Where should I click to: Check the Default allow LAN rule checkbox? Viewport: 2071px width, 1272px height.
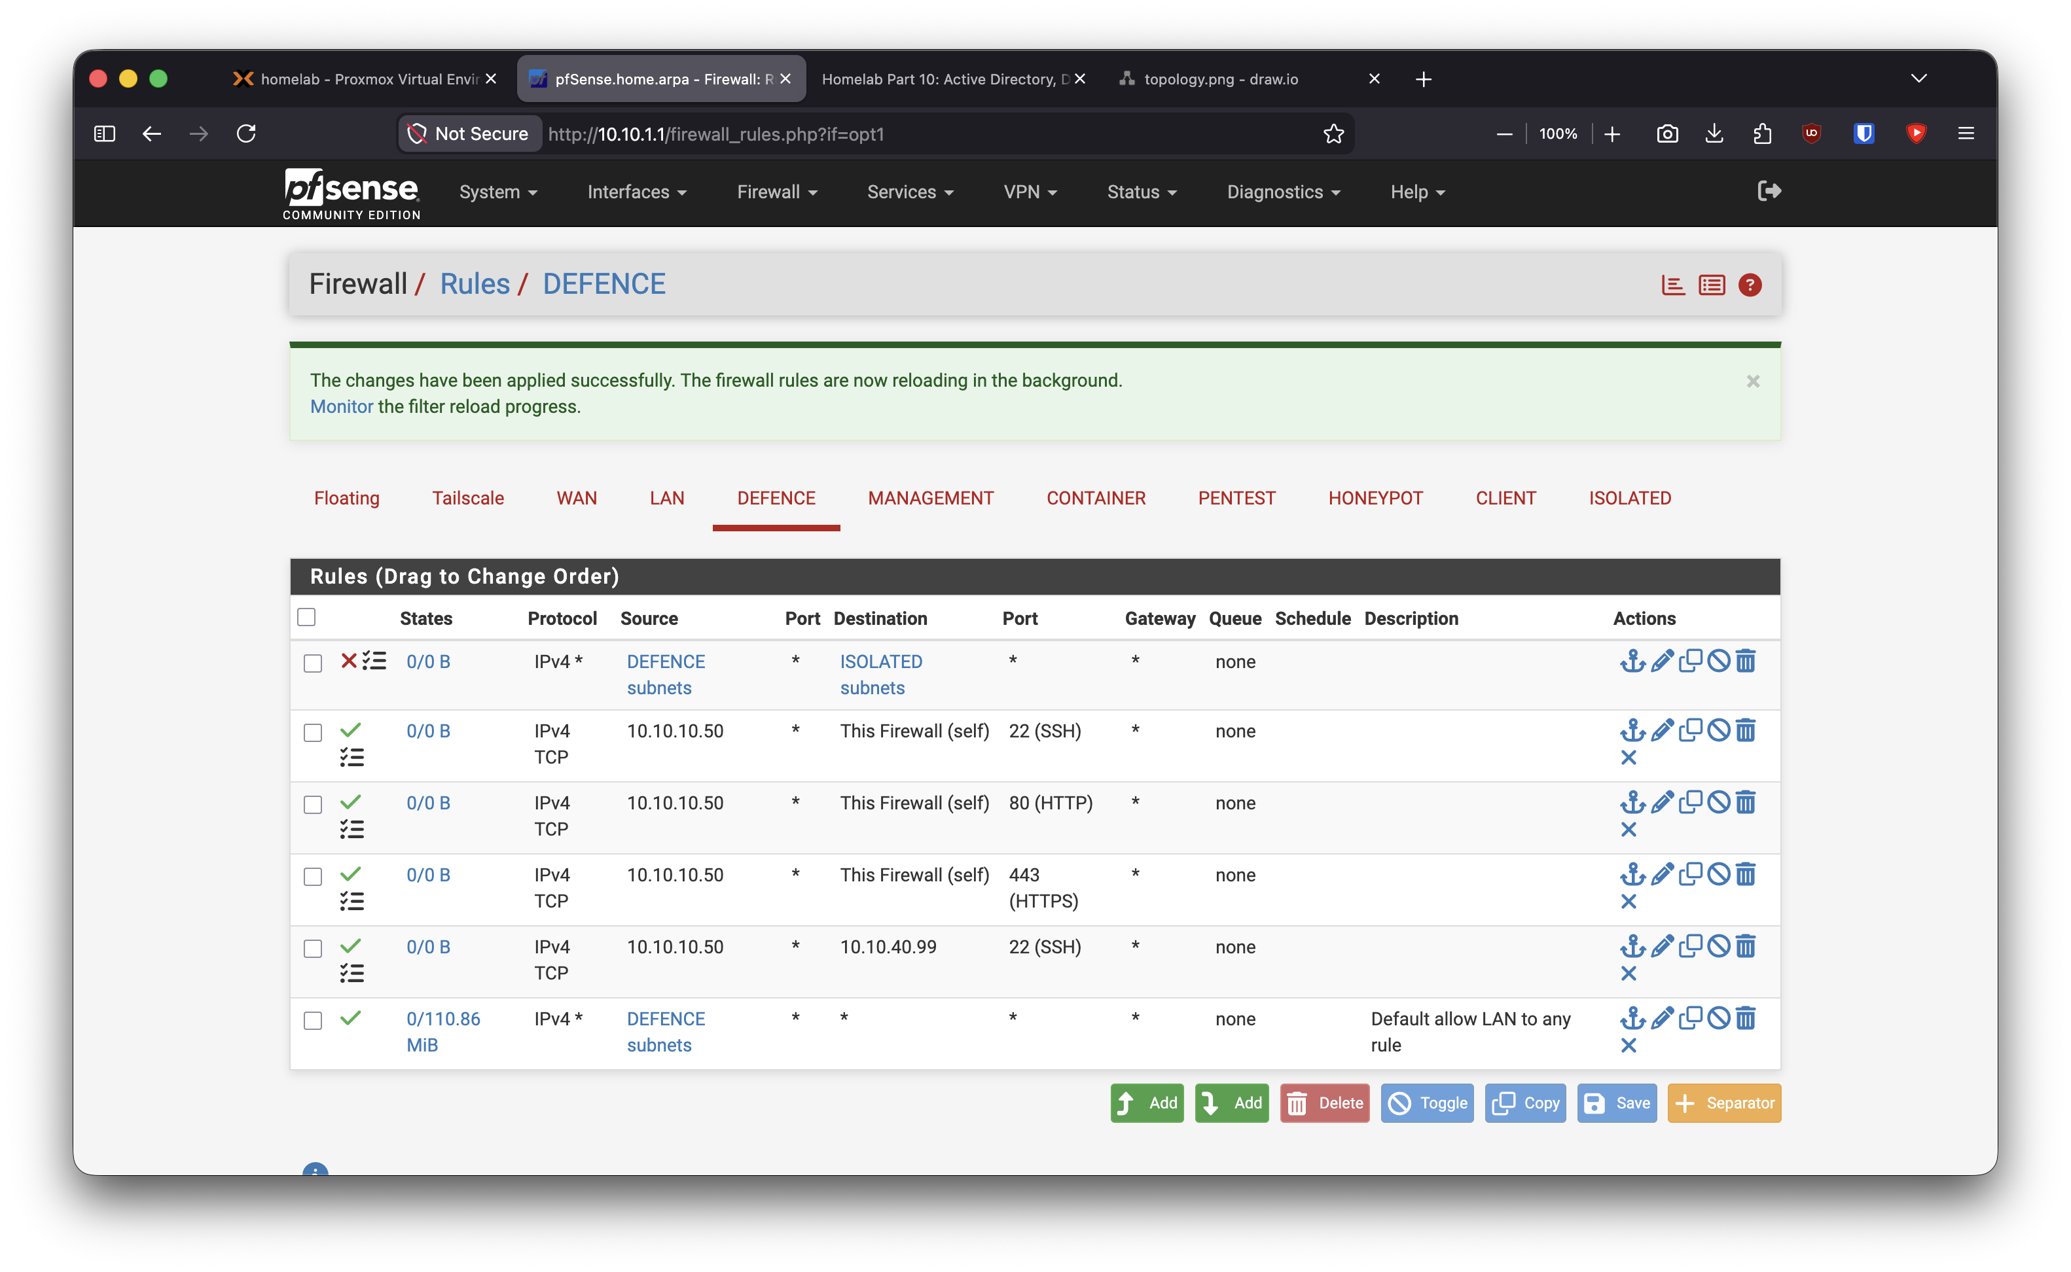[312, 1019]
